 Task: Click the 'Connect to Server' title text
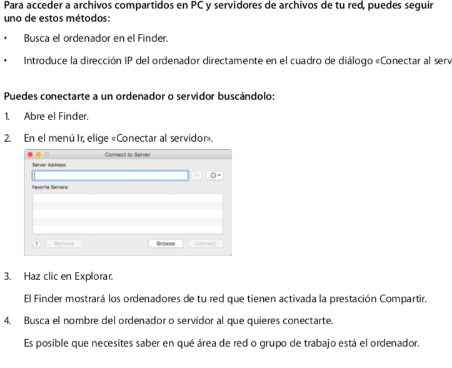[128, 155]
